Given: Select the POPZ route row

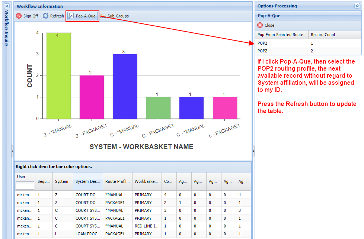Looking at the screenshot, I should (x=308, y=51).
